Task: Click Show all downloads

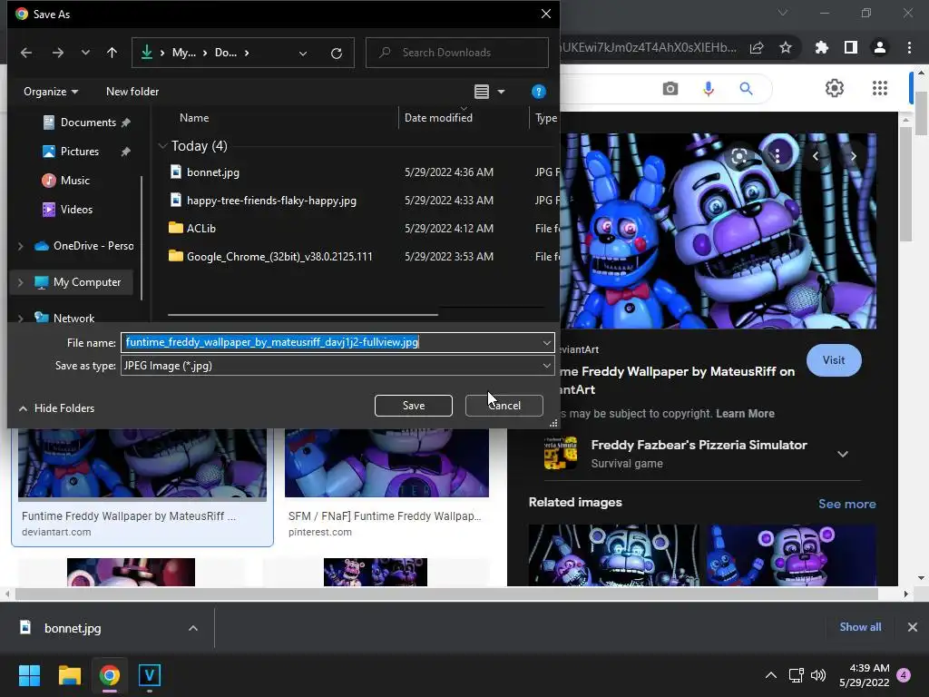Action: point(860,627)
